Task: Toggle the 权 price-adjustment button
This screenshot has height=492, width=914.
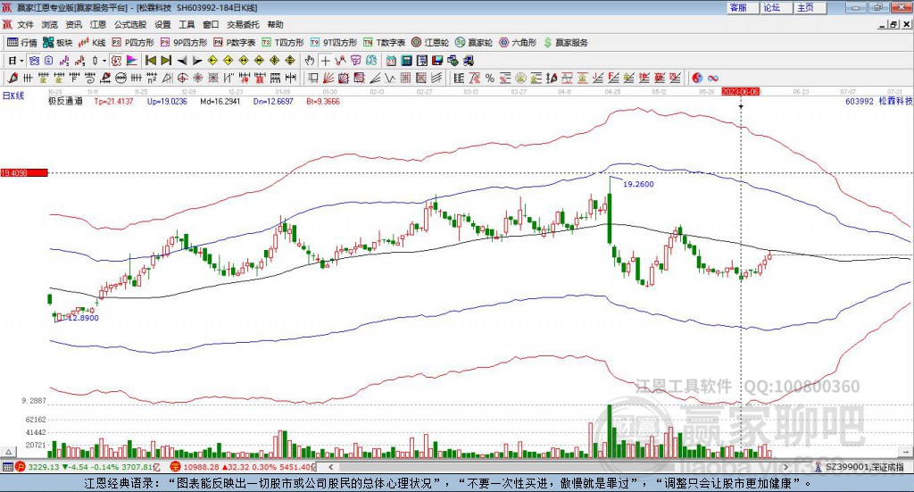Action: pyautogui.click(x=117, y=61)
